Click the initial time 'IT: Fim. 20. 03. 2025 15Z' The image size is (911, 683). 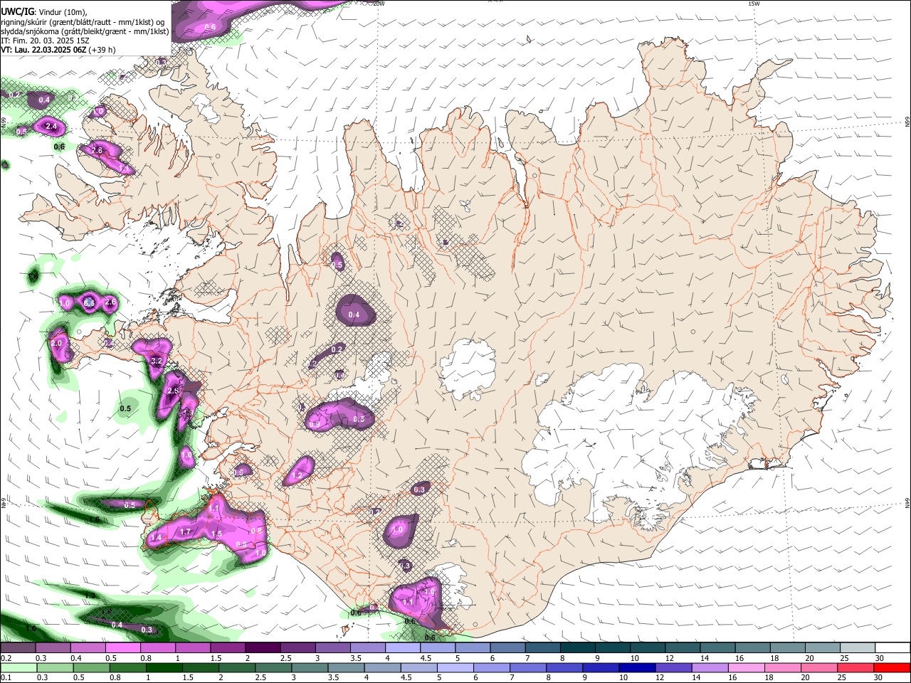click(x=45, y=41)
